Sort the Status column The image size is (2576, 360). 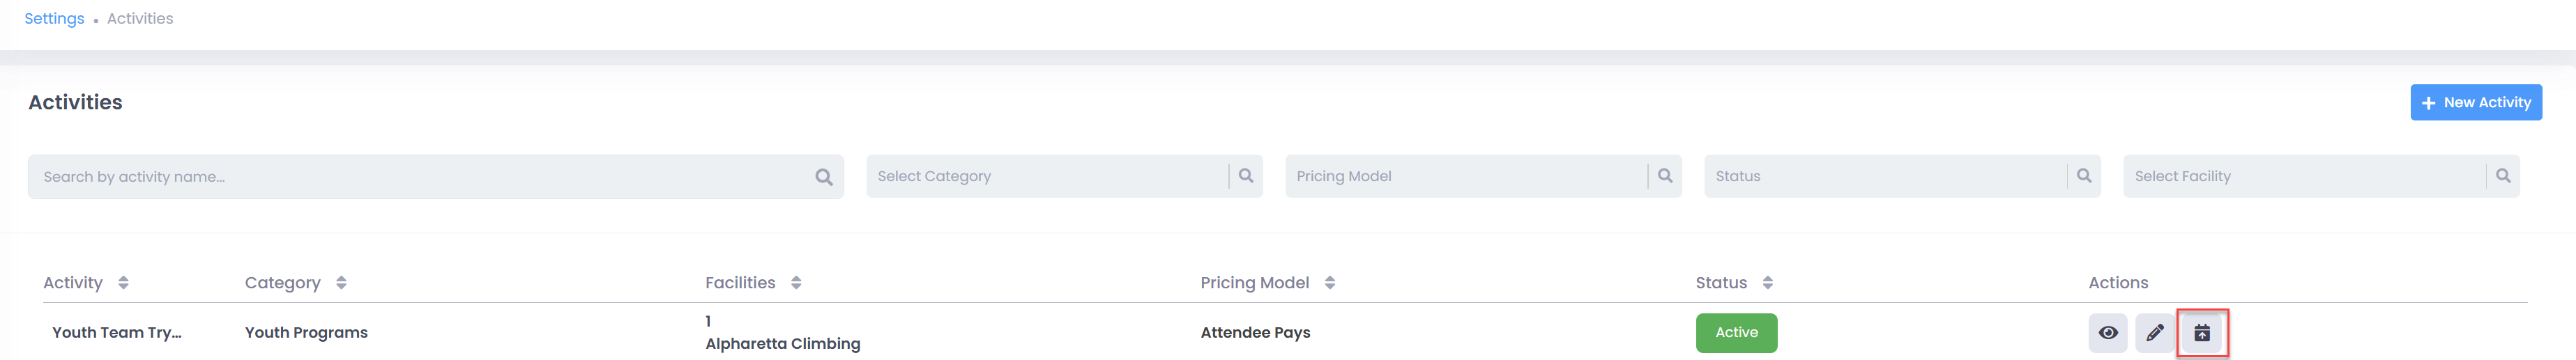click(x=1768, y=283)
